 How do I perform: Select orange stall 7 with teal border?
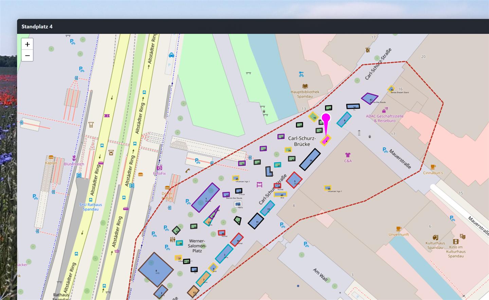click(203, 279)
